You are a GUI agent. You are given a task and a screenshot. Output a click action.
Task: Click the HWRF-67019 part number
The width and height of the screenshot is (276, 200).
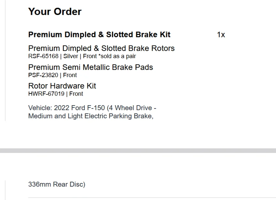coord(46,94)
